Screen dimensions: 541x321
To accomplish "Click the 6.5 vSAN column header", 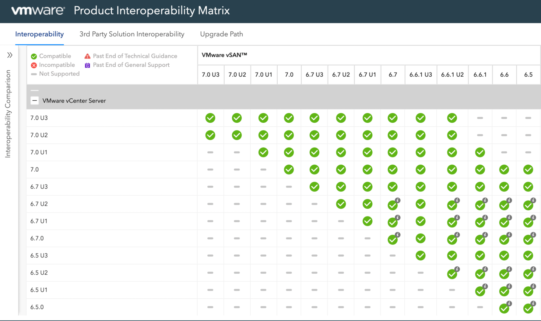I will click(528, 75).
